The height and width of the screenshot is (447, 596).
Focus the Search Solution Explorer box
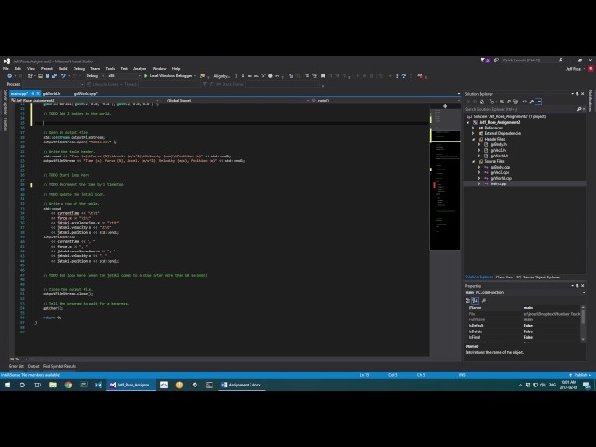tap(521, 109)
